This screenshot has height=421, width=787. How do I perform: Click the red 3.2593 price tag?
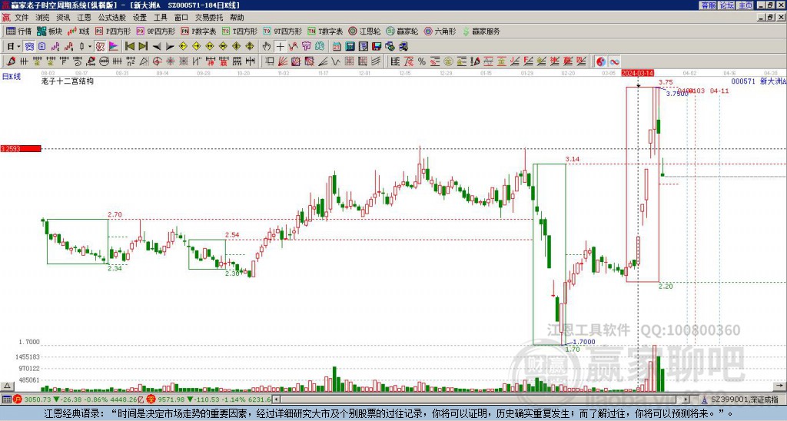point(21,148)
